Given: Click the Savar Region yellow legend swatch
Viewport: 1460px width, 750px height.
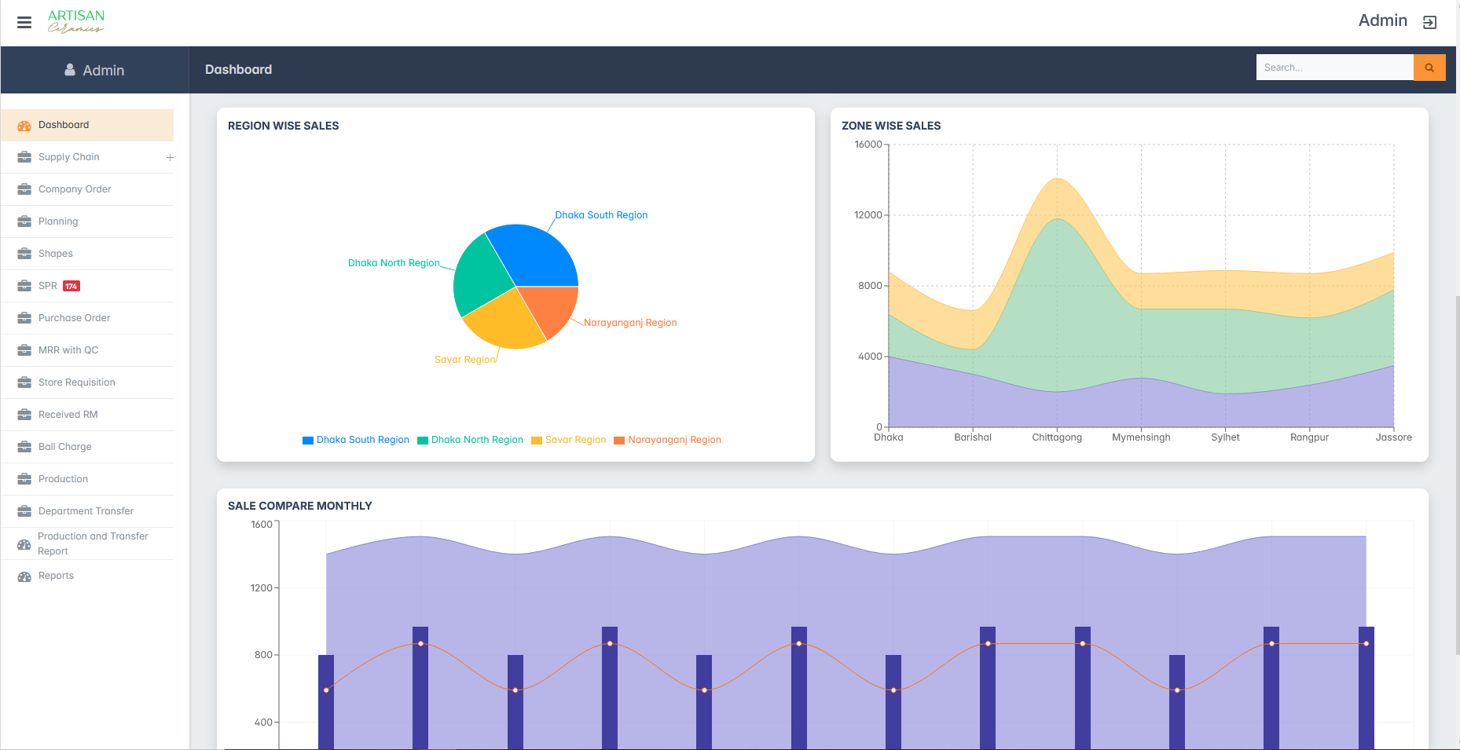Looking at the screenshot, I should point(537,441).
